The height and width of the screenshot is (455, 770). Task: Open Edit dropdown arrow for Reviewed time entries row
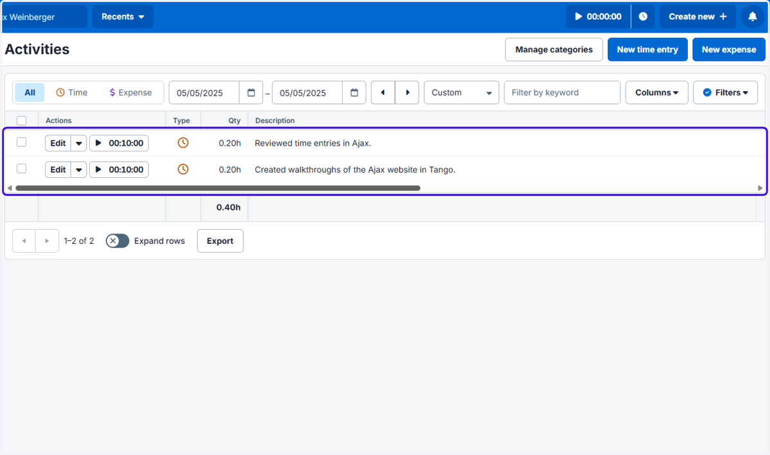pyautogui.click(x=78, y=143)
